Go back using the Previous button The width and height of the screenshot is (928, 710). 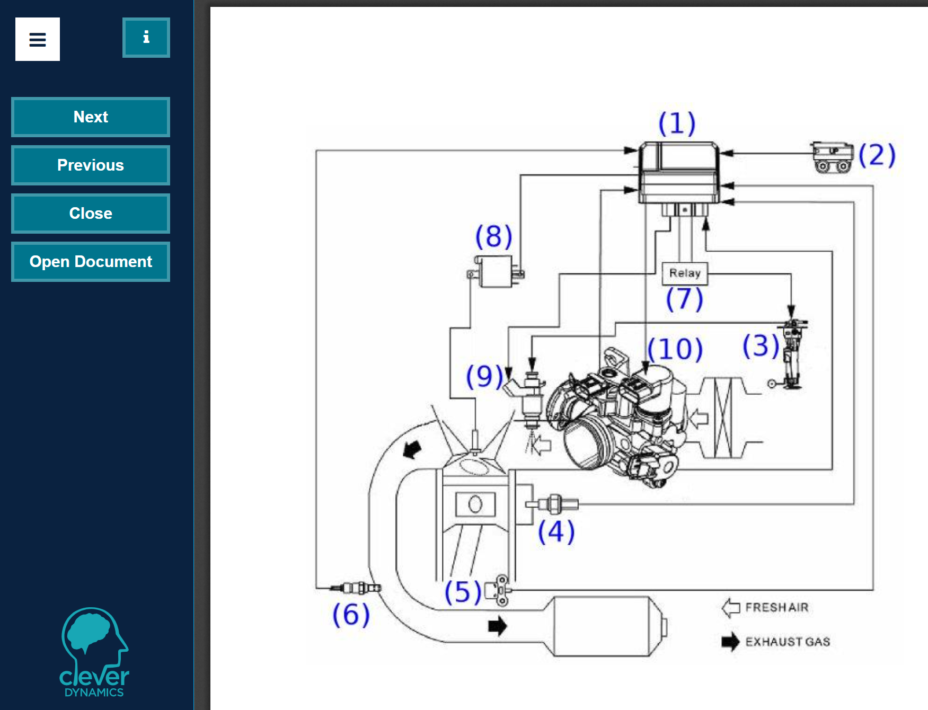click(x=90, y=165)
